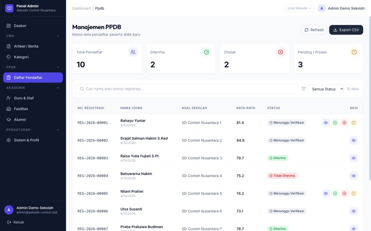Reject applicant Rahayu Yuniar with the cross icon

click(x=344, y=123)
